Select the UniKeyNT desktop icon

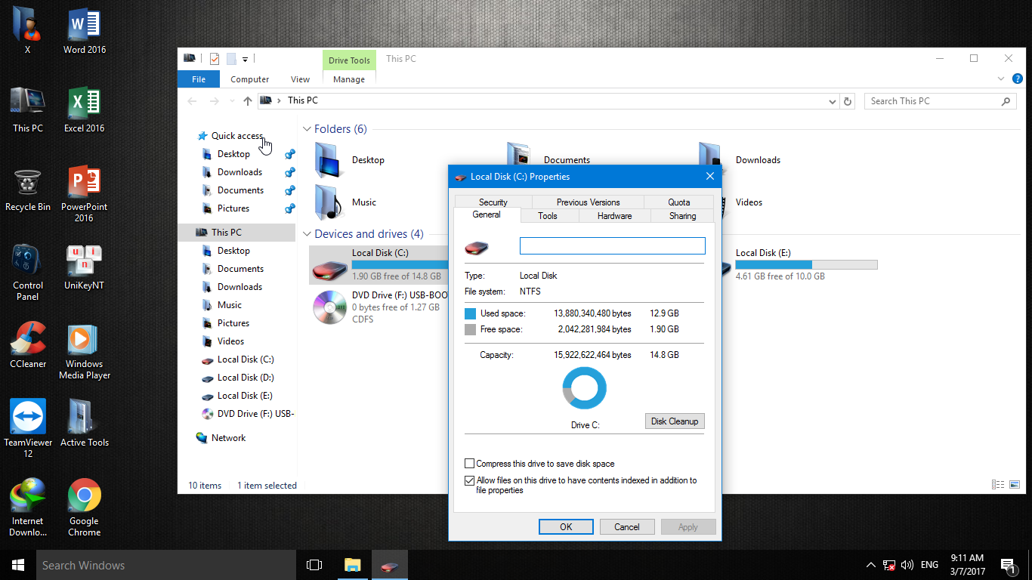coord(84,267)
